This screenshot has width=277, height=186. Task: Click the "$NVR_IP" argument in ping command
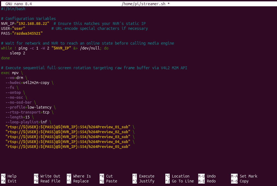61,48
